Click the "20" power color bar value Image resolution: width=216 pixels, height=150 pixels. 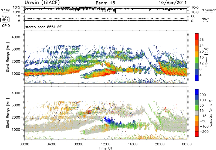[201, 51]
